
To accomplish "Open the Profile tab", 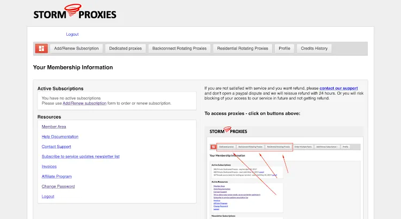I will (x=284, y=48).
